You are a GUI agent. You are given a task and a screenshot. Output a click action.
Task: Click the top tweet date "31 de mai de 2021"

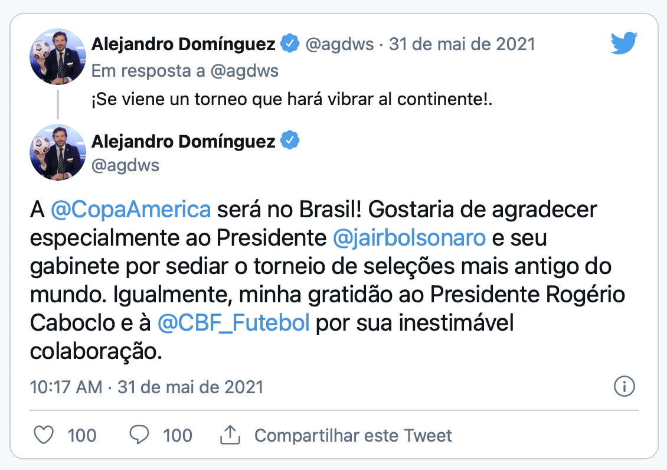pos(462,44)
